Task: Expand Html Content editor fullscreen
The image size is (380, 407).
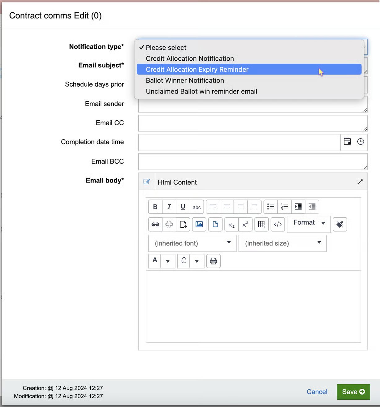Action: click(x=360, y=182)
